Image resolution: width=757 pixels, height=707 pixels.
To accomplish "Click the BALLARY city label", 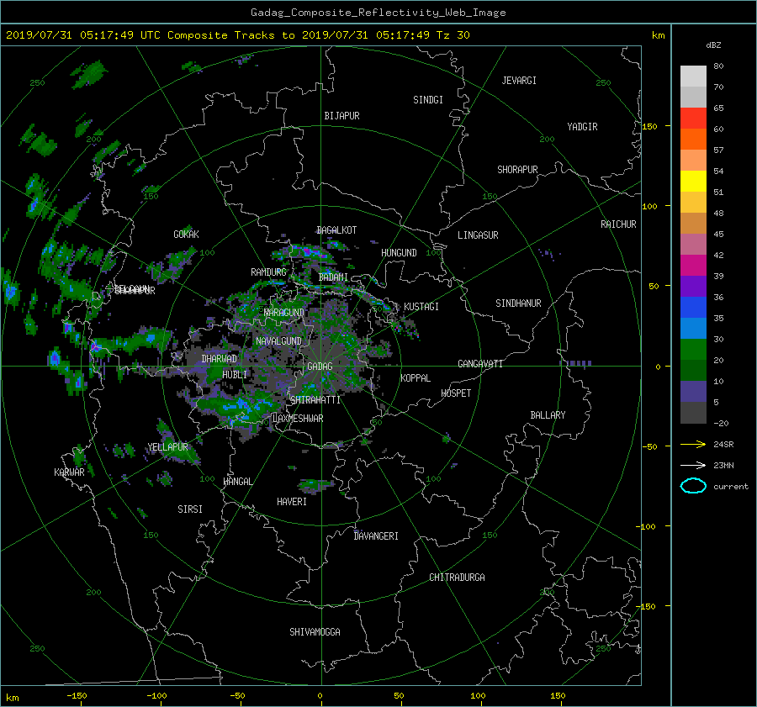I will [x=548, y=415].
